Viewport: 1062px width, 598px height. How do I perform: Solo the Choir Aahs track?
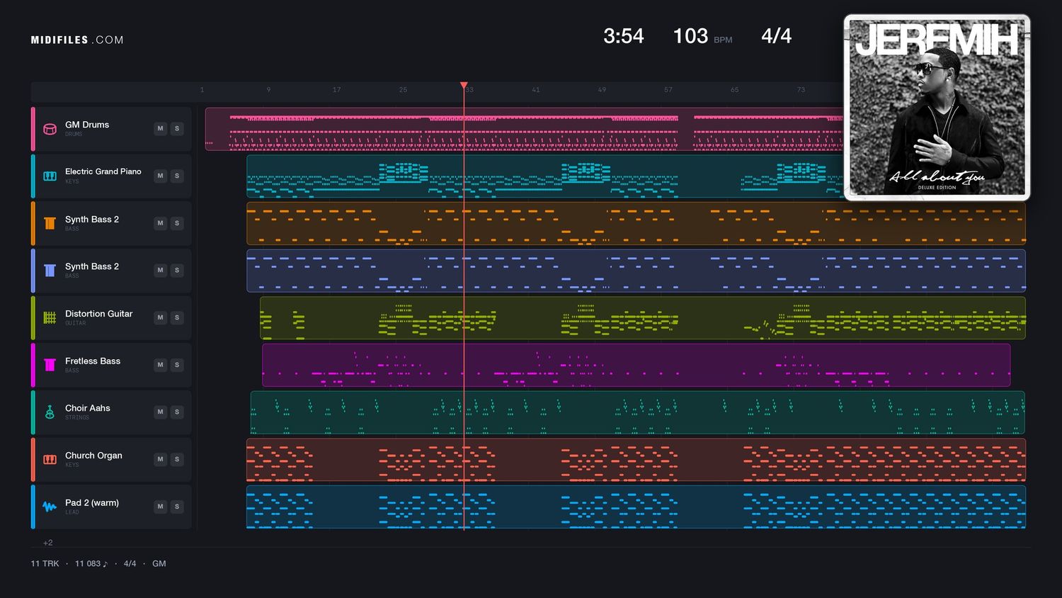[177, 412]
